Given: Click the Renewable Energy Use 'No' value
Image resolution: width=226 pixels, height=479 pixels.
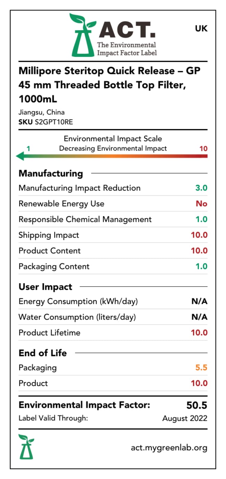Looking at the screenshot, I should click(201, 204).
